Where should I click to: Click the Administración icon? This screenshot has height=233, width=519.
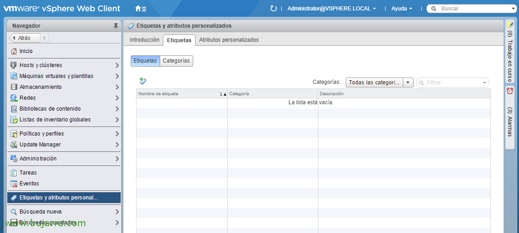click(14, 159)
